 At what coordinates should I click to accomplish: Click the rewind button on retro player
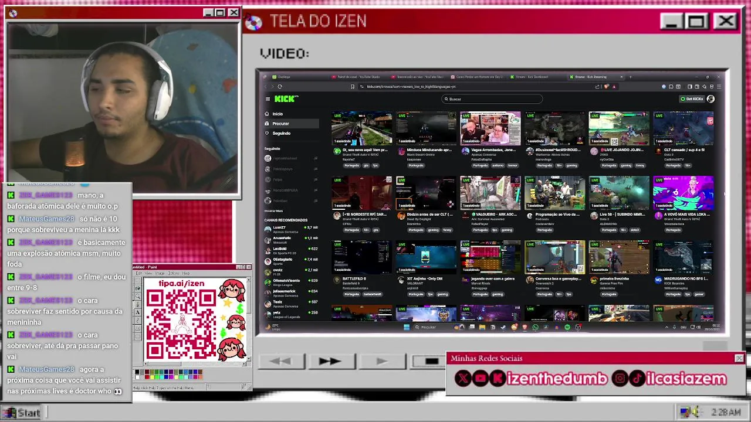click(x=281, y=362)
